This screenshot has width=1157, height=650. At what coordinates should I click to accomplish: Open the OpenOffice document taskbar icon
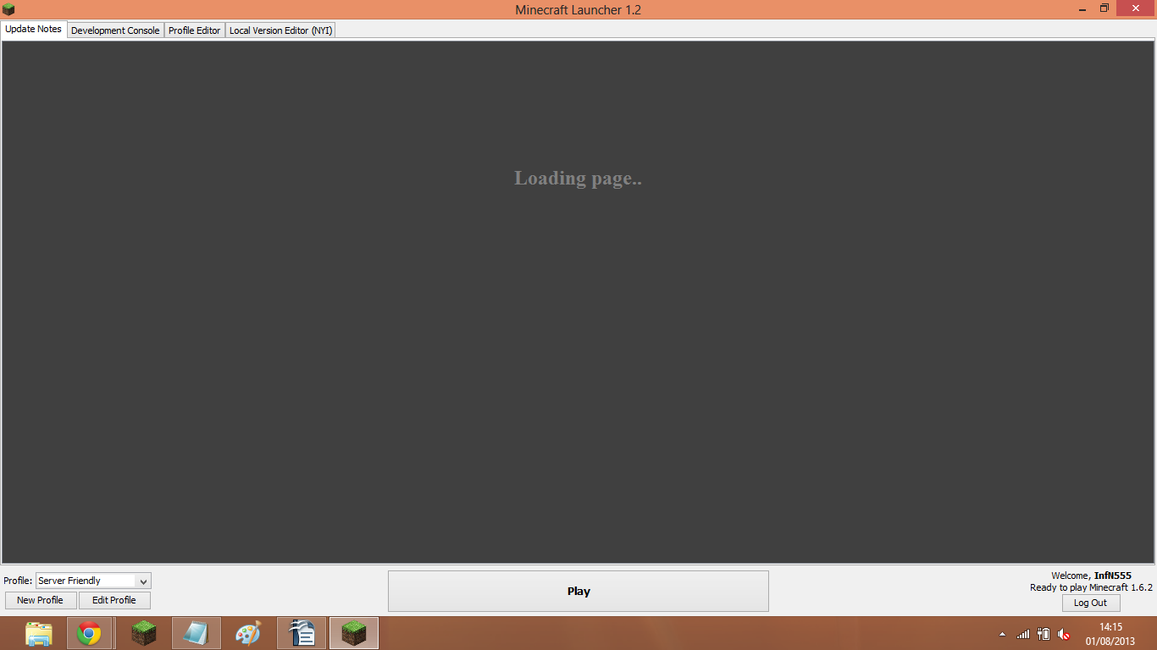302,633
